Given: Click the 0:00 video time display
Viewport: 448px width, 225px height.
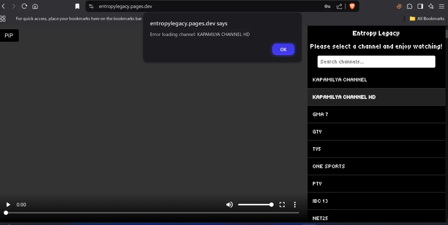Looking at the screenshot, I should point(21,205).
